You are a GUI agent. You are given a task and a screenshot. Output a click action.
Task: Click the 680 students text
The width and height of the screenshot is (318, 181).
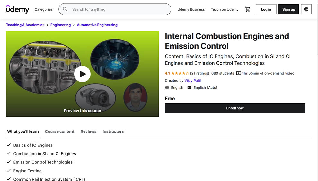click(x=223, y=73)
